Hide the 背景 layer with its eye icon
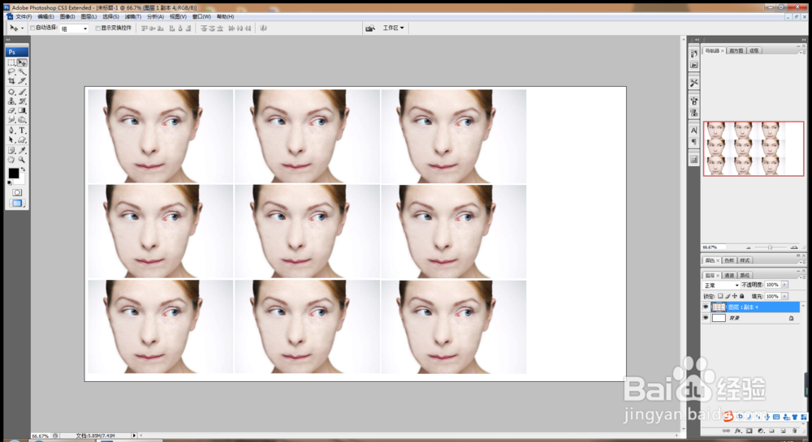 pyautogui.click(x=706, y=318)
